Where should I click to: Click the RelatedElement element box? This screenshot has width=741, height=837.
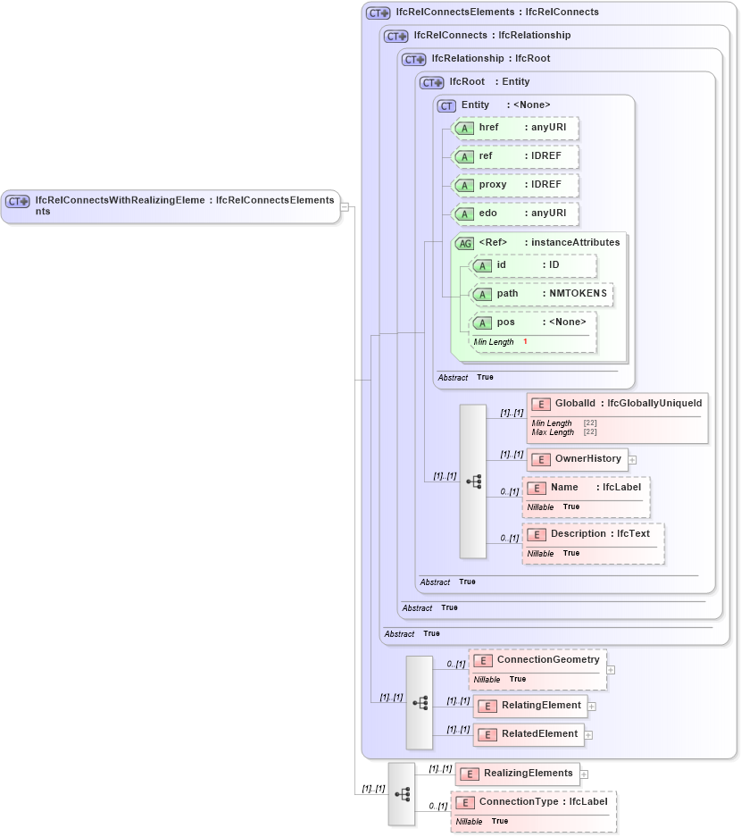point(529,733)
